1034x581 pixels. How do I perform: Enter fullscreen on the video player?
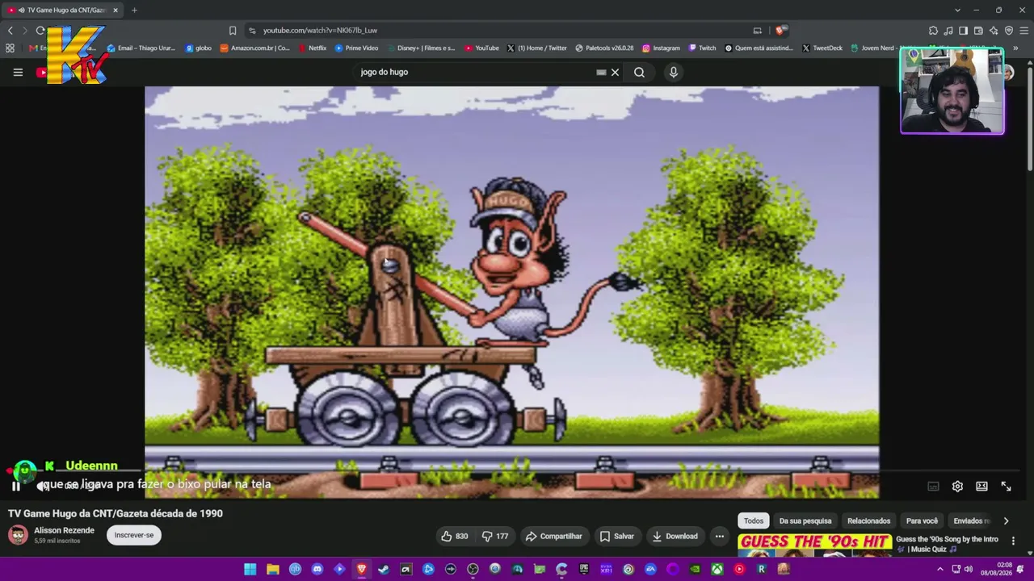1006,486
